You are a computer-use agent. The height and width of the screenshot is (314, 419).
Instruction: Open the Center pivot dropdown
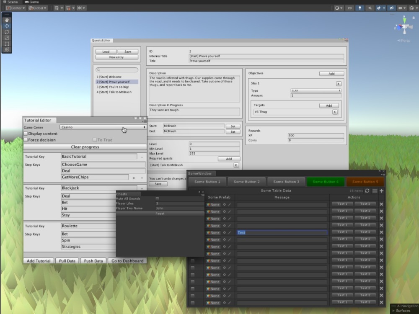(16, 8)
